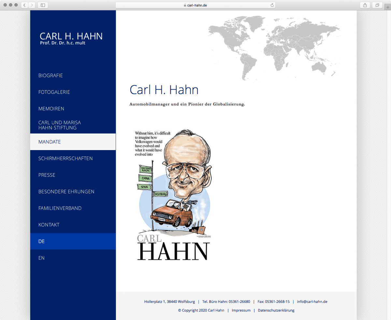Open the Share menu icon

click(365, 5)
